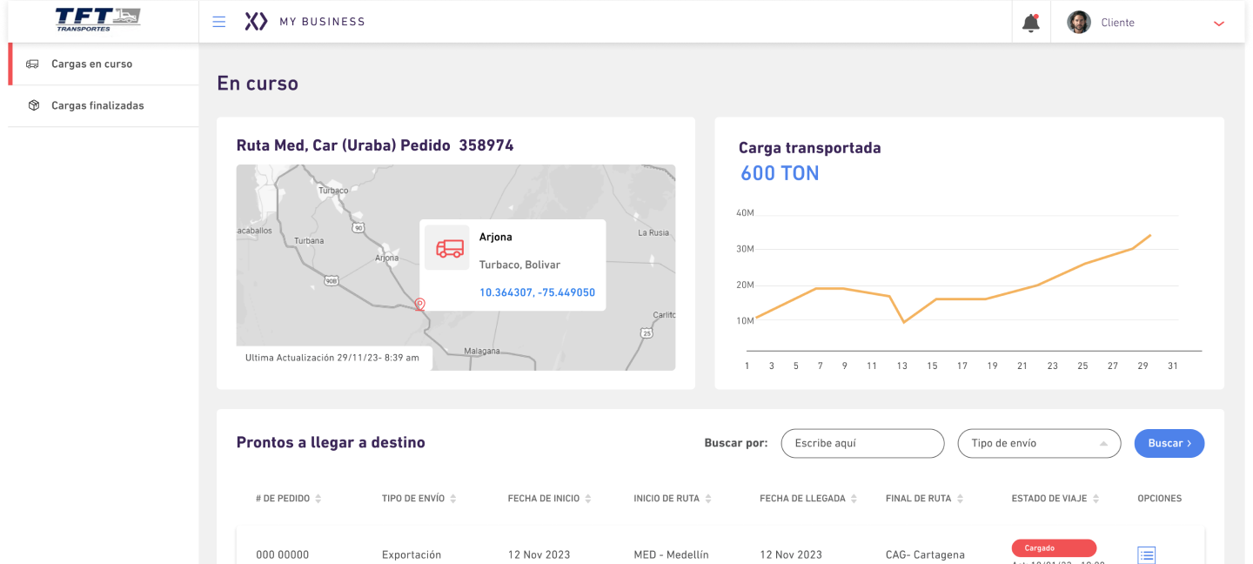Click the My Business logo icon
The height and width of the screenshot is (564, 1253).
256,22
